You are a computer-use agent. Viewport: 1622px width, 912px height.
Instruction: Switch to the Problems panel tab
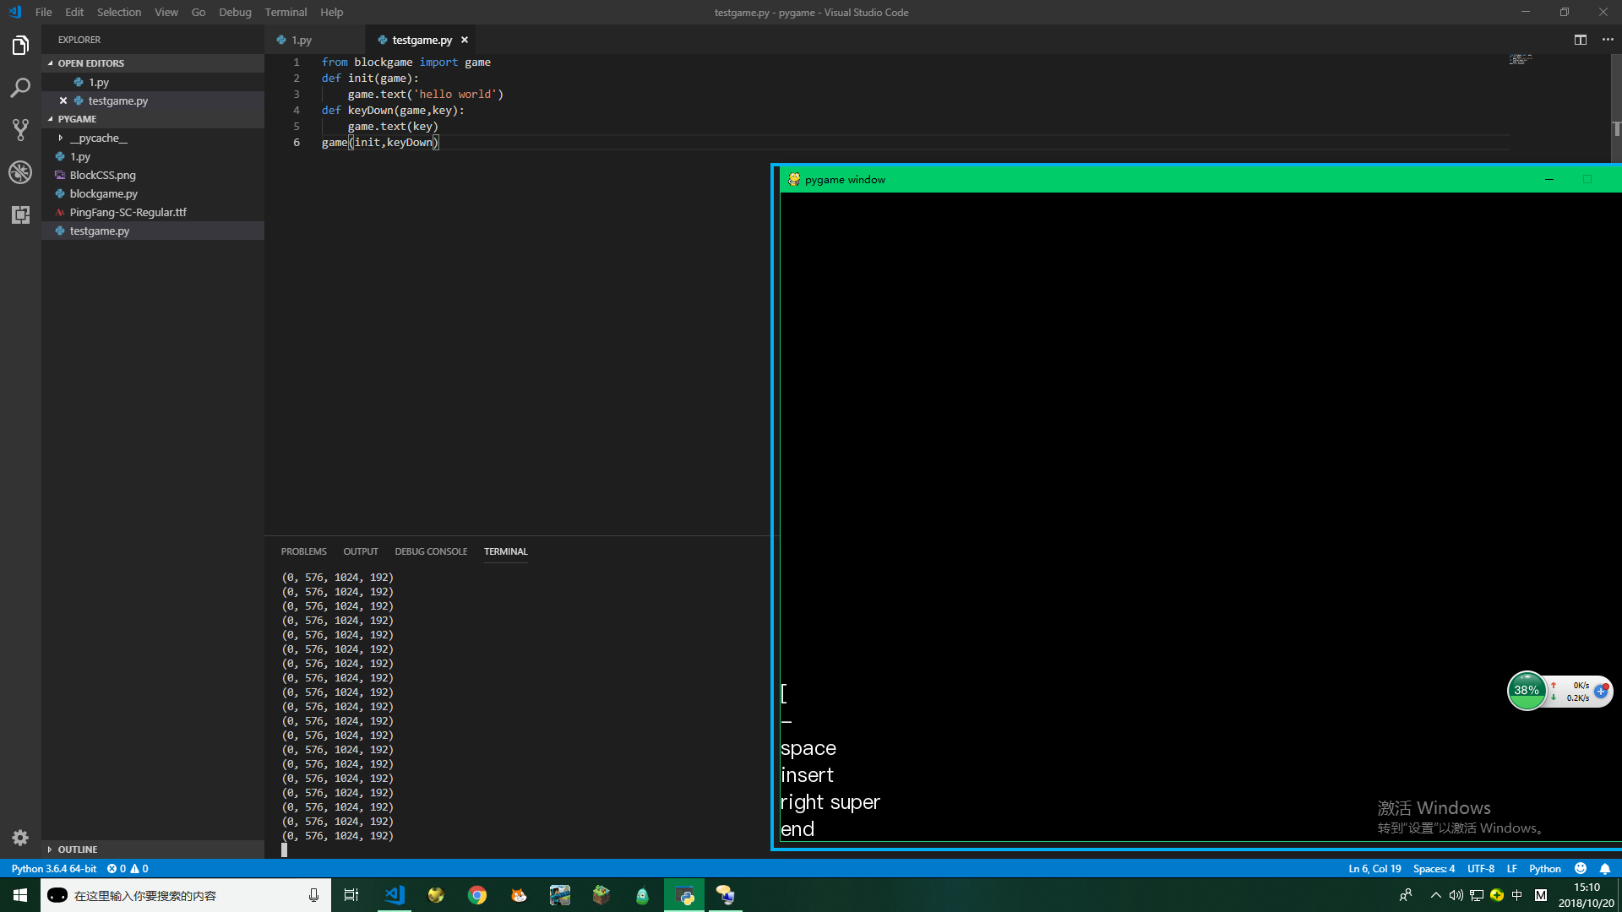click(303, 551)
